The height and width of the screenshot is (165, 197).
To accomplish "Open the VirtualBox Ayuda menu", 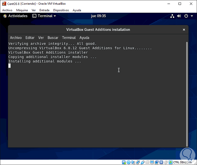I will click(x=77, y=10).
